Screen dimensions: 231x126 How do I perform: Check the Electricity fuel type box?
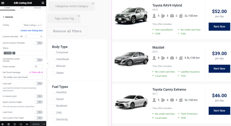(54, 120)
